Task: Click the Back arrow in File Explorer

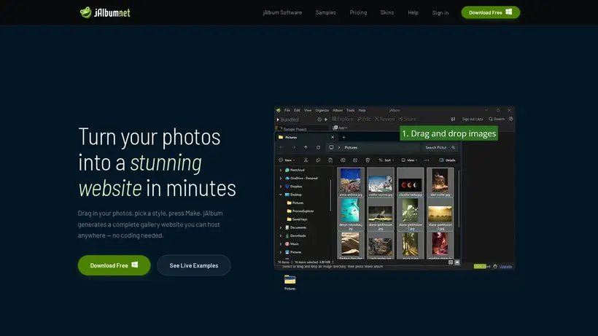Action: pos(281,147)
